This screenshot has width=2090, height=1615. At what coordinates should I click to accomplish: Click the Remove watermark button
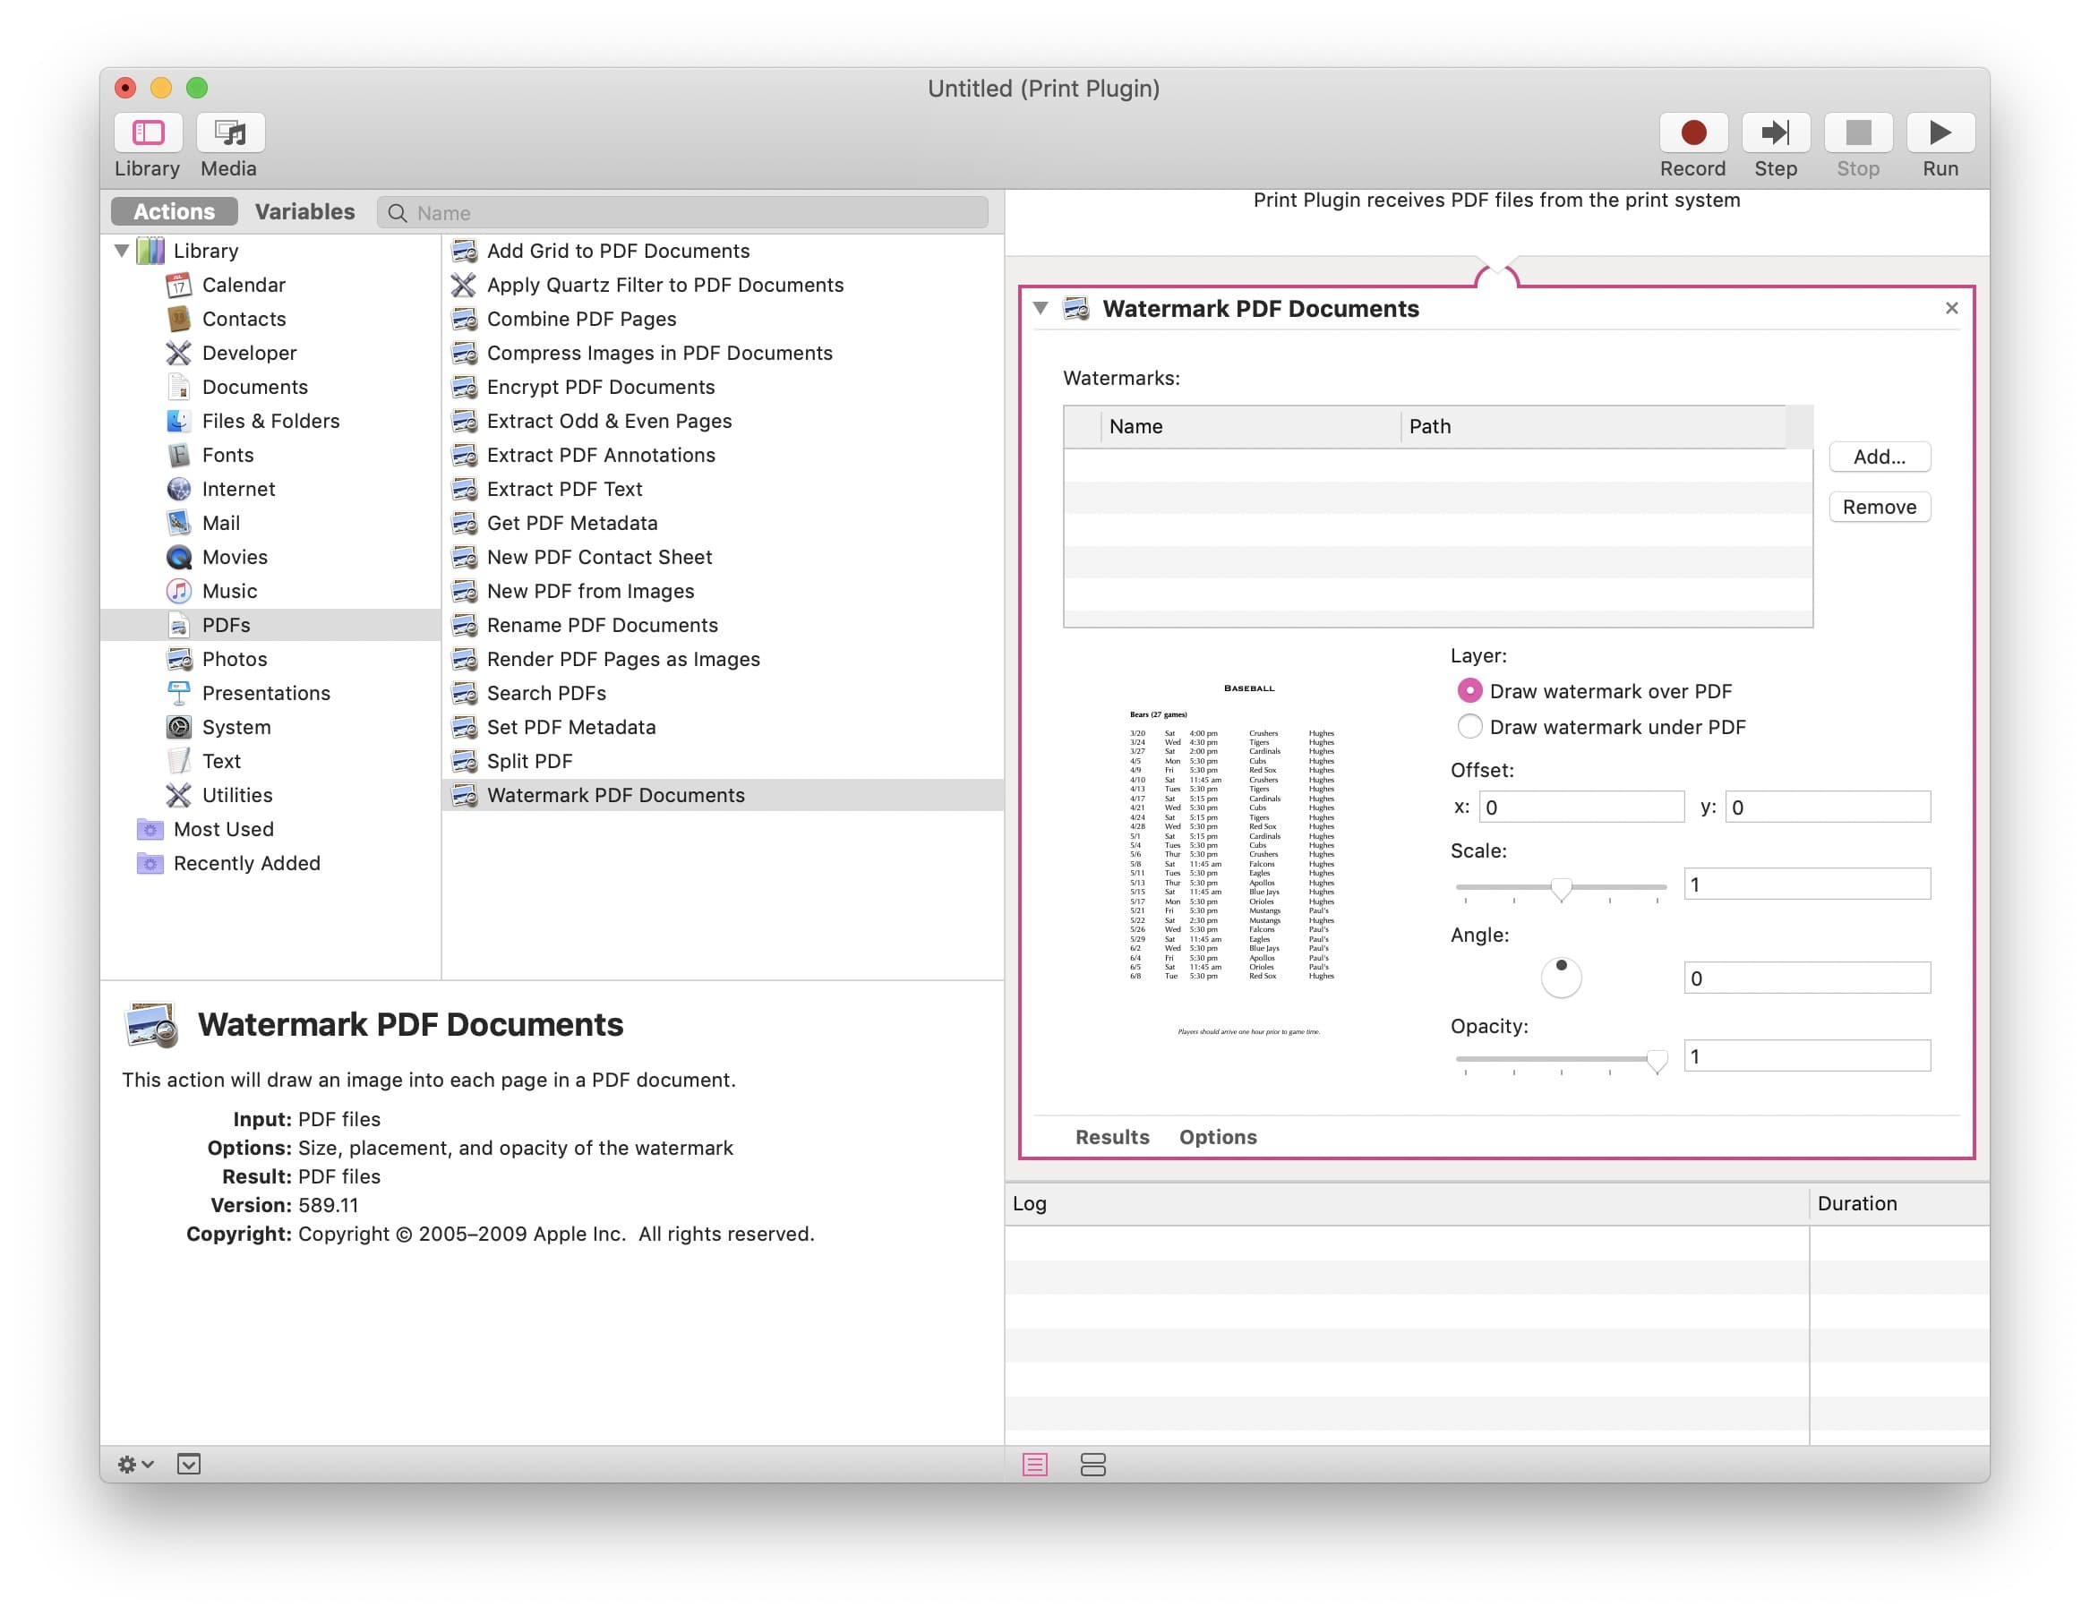tap(1880, 507)
